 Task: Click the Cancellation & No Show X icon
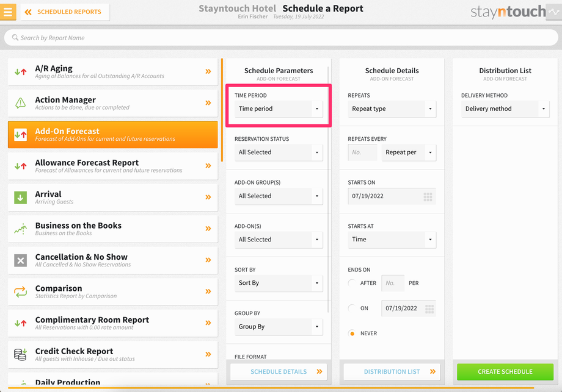click(20, 260)
